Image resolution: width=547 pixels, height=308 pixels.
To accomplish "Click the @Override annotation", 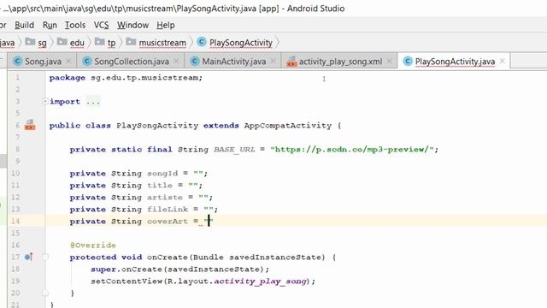I will (93, 246).
